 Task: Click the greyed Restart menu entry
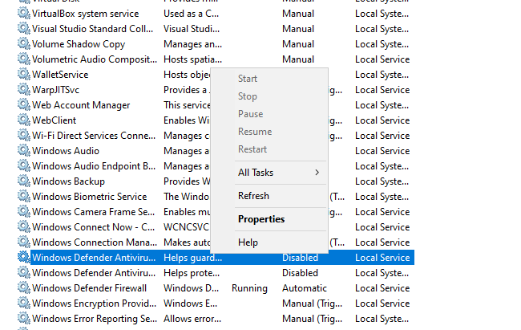pyautogui.click(x=252, y=149)
